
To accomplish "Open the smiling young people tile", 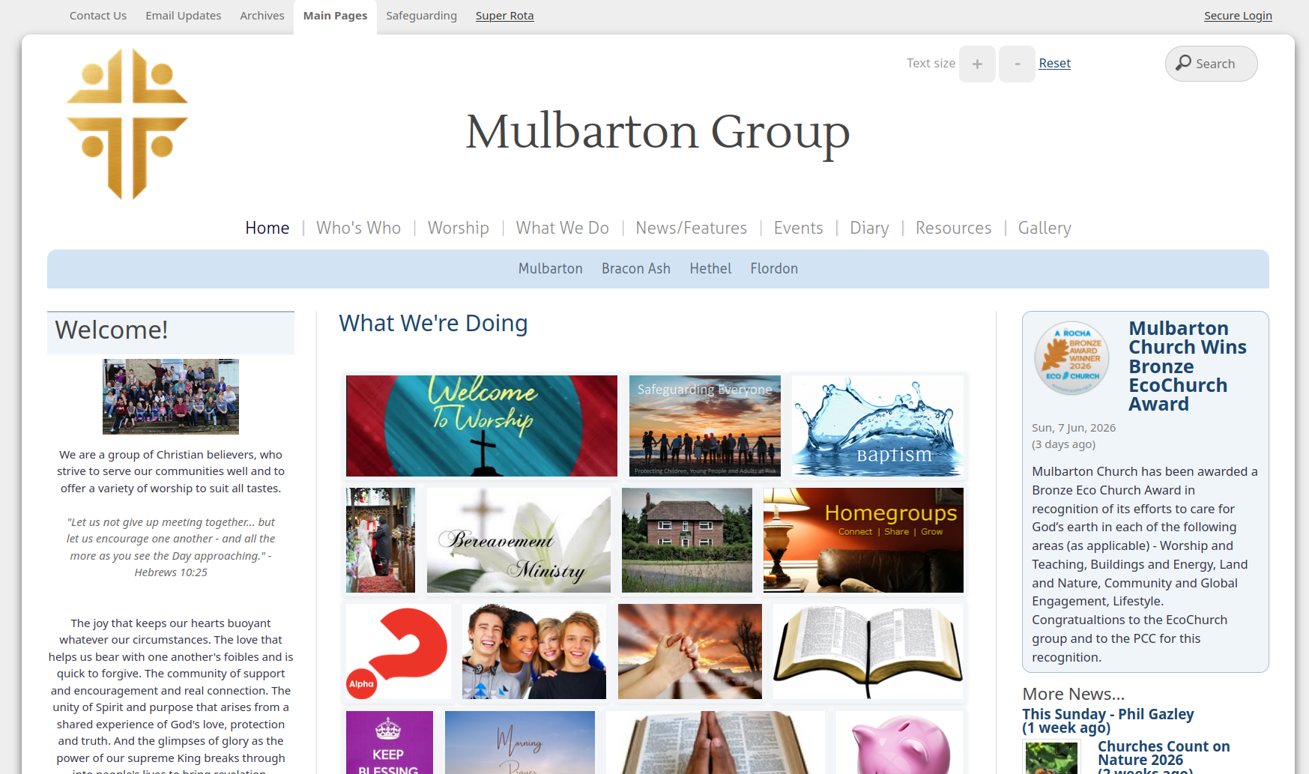I will (534, 652).
